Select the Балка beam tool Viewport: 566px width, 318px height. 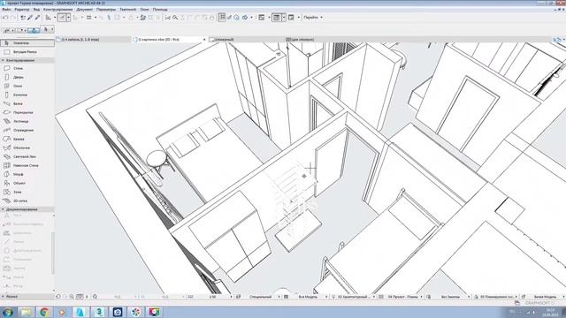point(27,103)
